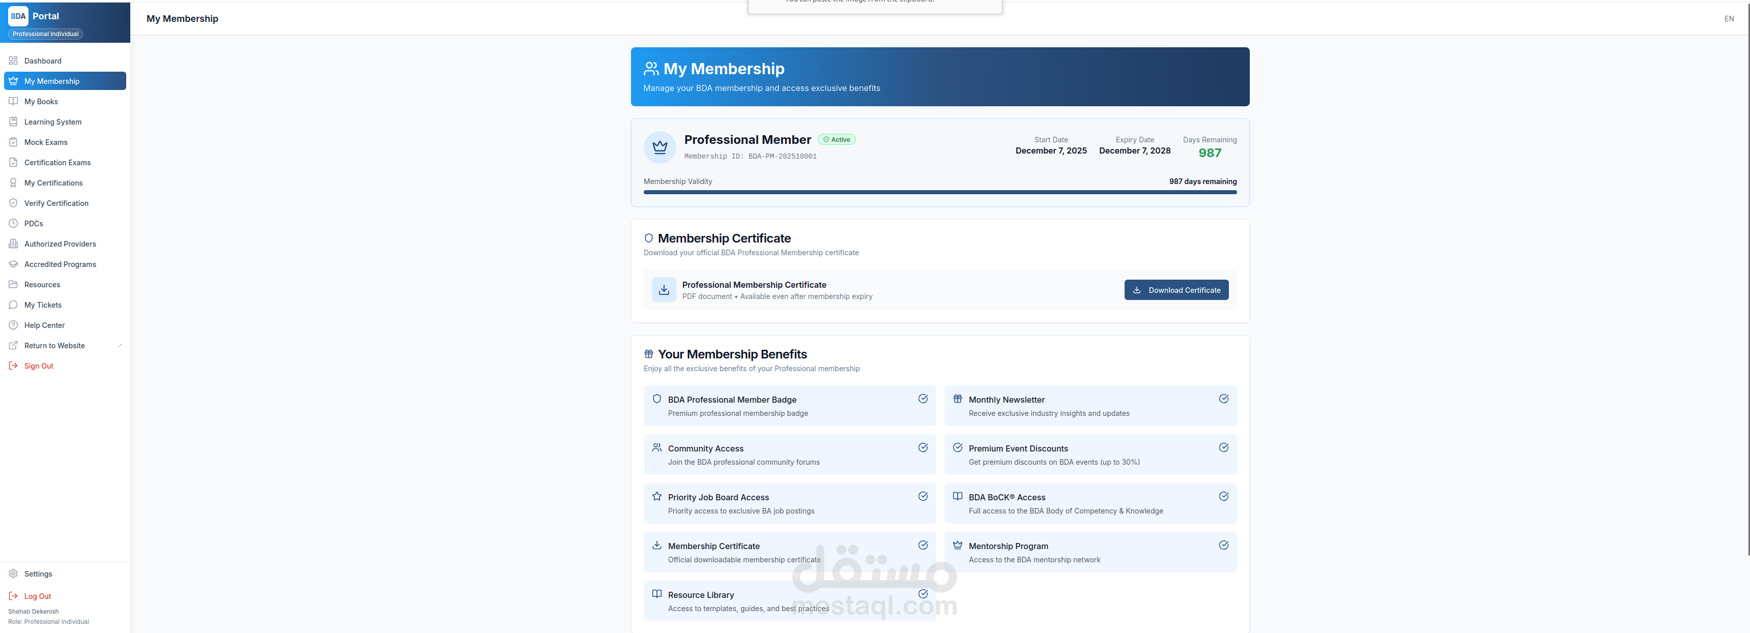
Task: Click the download icon beside Professional Membership Certificate
Action: pos(664,290)
